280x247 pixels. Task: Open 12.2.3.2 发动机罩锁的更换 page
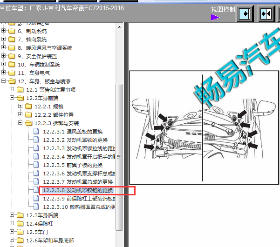(x=75, y=140)
